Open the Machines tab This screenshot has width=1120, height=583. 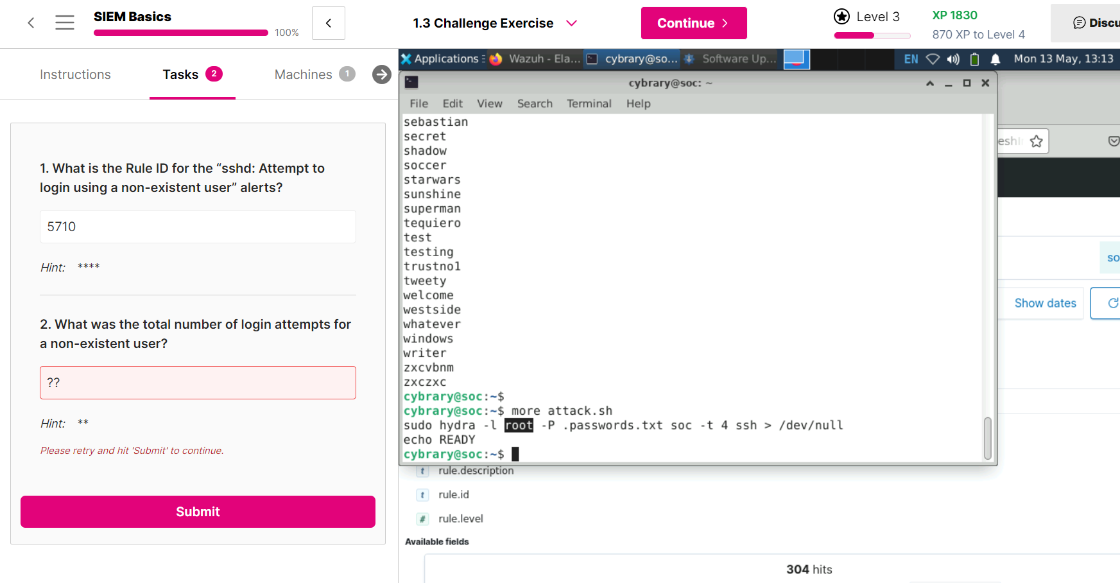(303, 74)
